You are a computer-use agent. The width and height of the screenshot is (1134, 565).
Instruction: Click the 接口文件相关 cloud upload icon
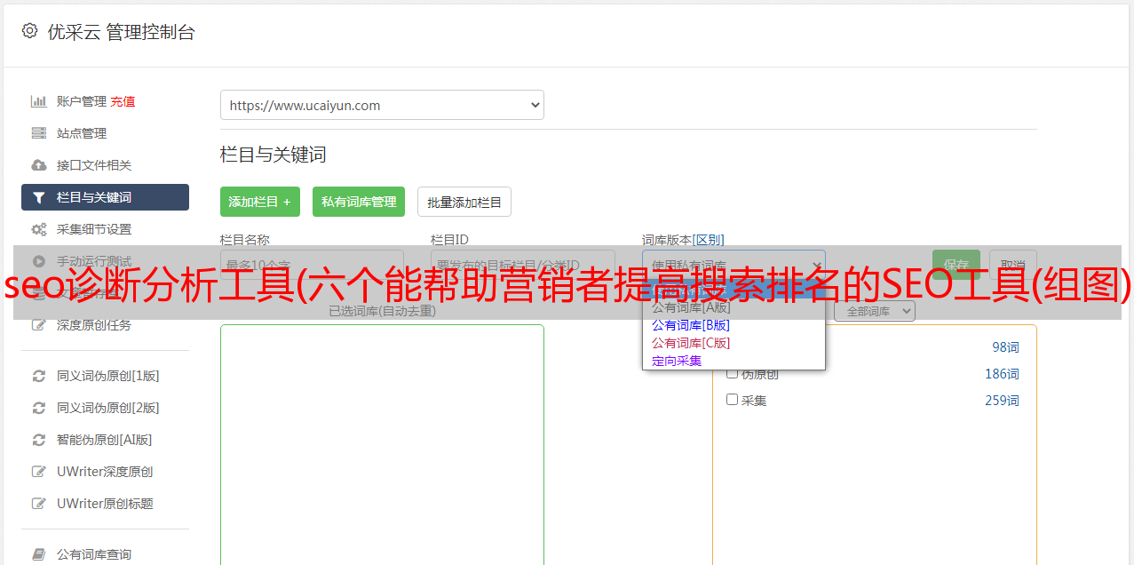point(38,165)
